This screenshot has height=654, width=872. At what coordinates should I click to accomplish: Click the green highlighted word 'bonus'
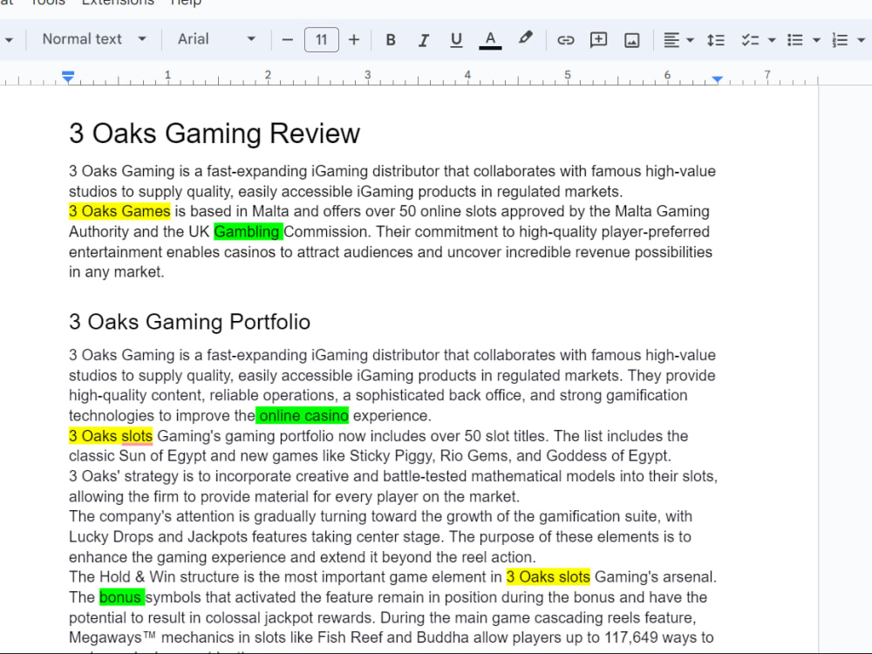[120, 597]
